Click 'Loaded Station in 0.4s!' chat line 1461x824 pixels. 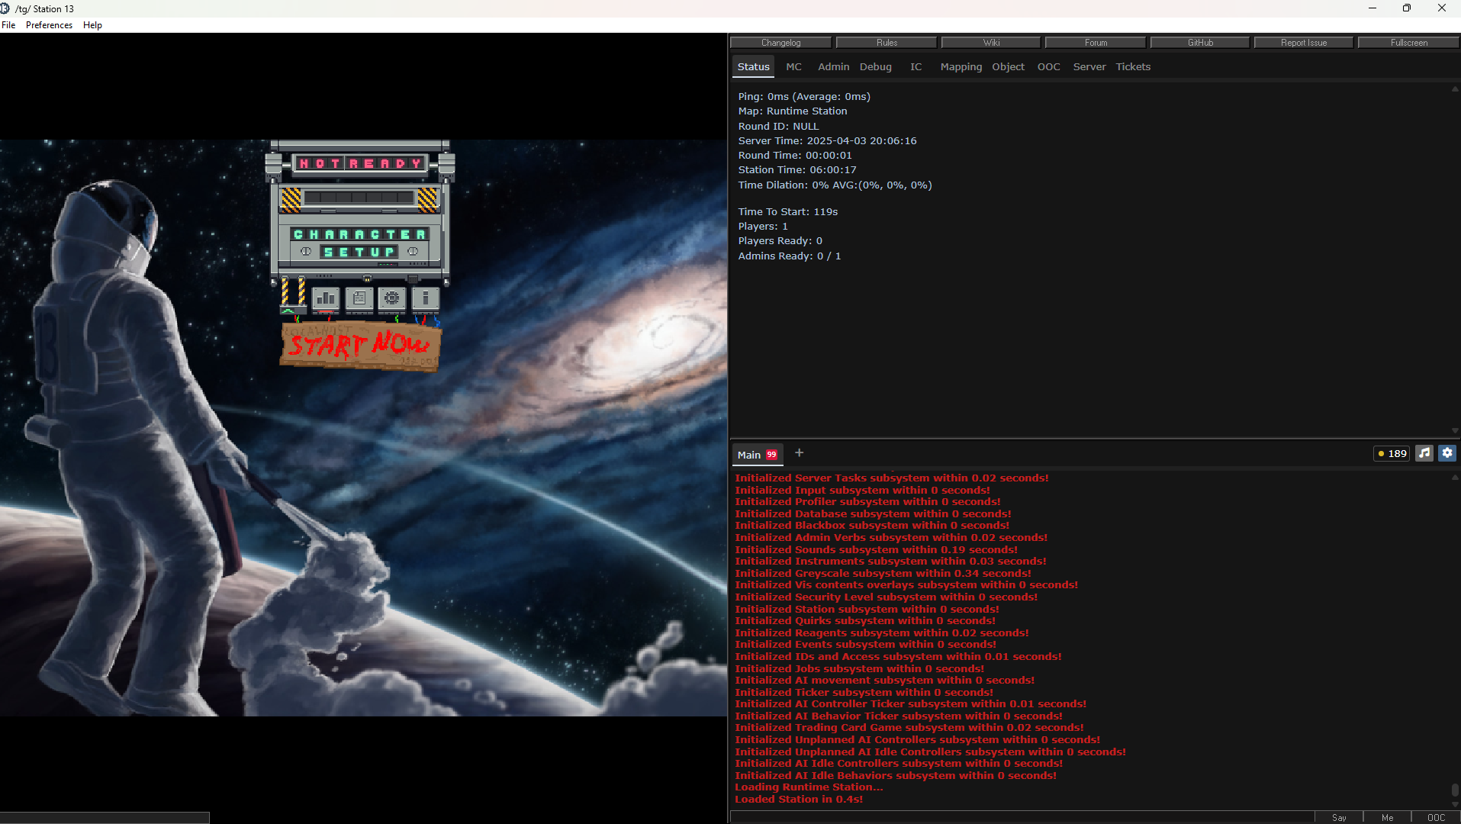coord(799,800)
